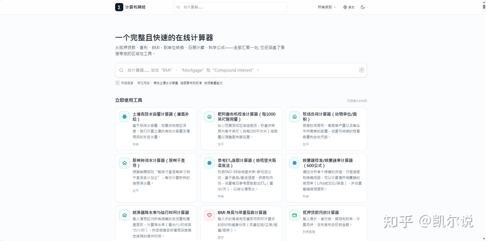Screen dimensions: 486x241
Task: Click the atom icon on 参考ET₀蒸散 card
Action: pyautogui.click(x=210, y=163)
